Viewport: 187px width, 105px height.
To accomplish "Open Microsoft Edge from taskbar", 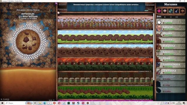I will 45,103.
